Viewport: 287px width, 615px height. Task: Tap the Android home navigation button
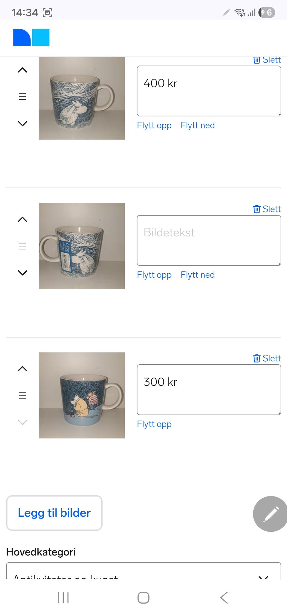click(143, 598)
